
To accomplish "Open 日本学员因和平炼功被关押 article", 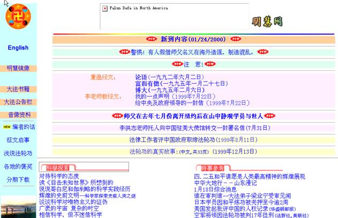I will pos(241,202).
